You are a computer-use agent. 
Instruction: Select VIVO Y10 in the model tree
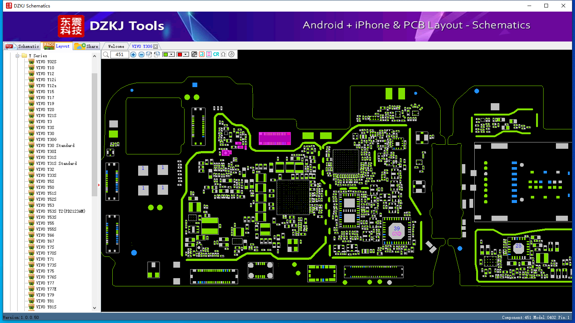click(45, 68)
